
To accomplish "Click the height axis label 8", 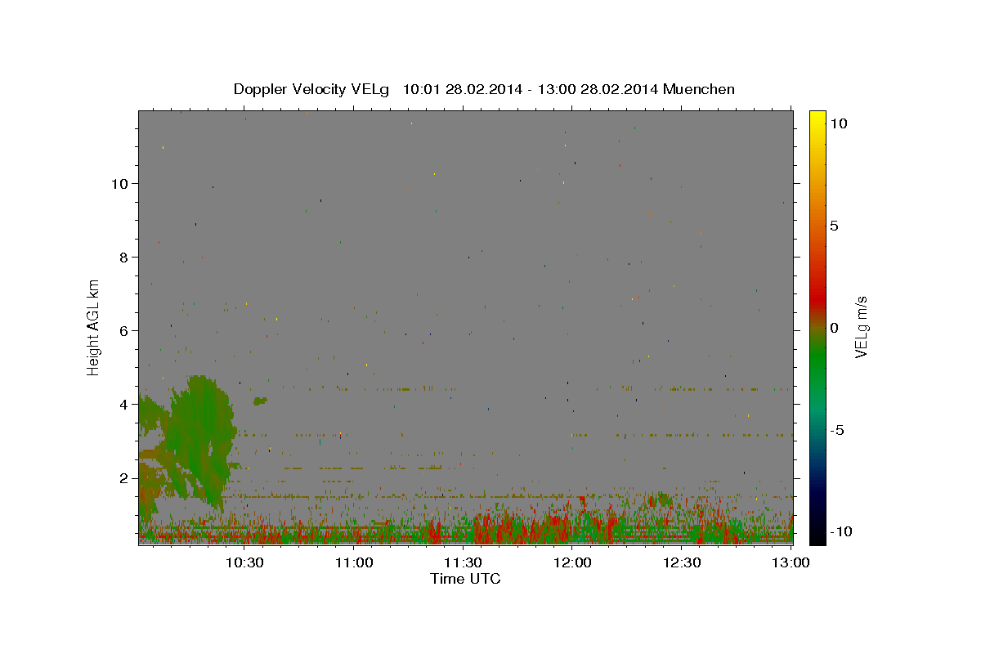I will (125, 258).
